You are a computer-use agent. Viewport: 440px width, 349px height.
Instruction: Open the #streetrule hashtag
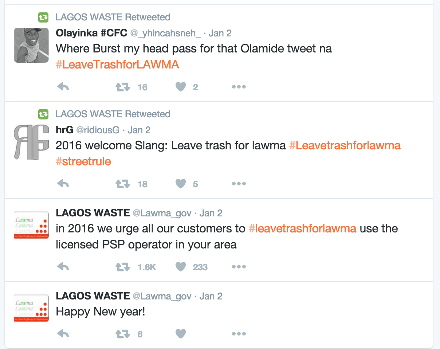(83, 161)
